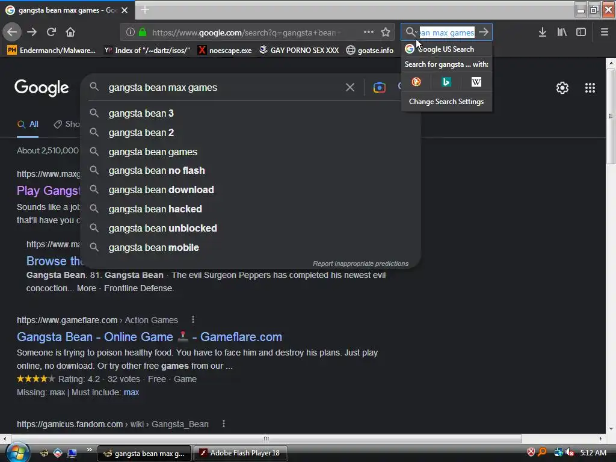
Task: Open the browser hamburger menu
Action: [x=605, y=32]
